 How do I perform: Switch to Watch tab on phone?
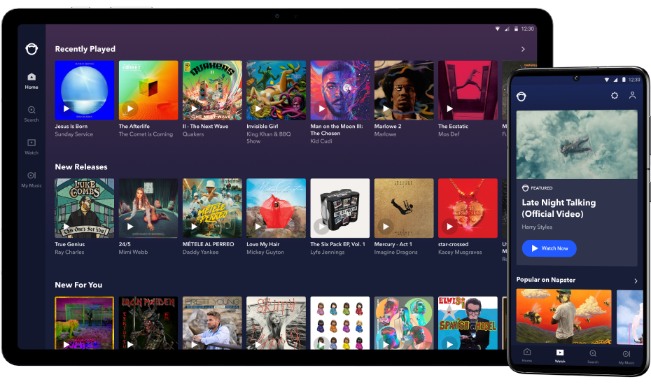tap(560, 355)
